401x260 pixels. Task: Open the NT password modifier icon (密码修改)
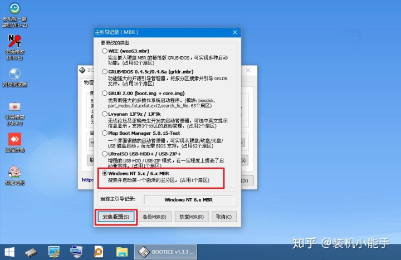(x=14, y=47)
